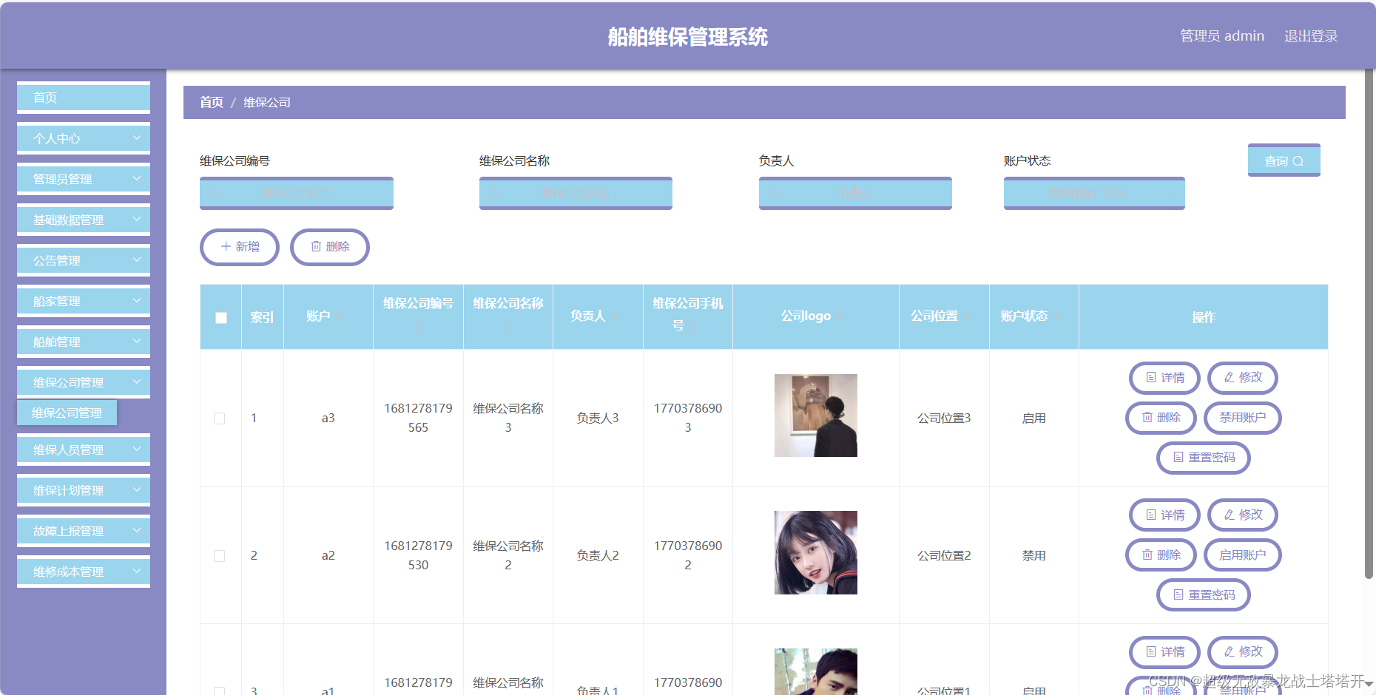Expand the 管理员管理 sidebar menu

click(84, 179)
